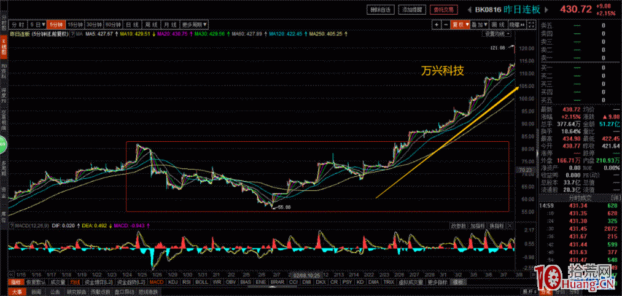Expand 隐藏 panel toggle arrows

pos(517,25)
